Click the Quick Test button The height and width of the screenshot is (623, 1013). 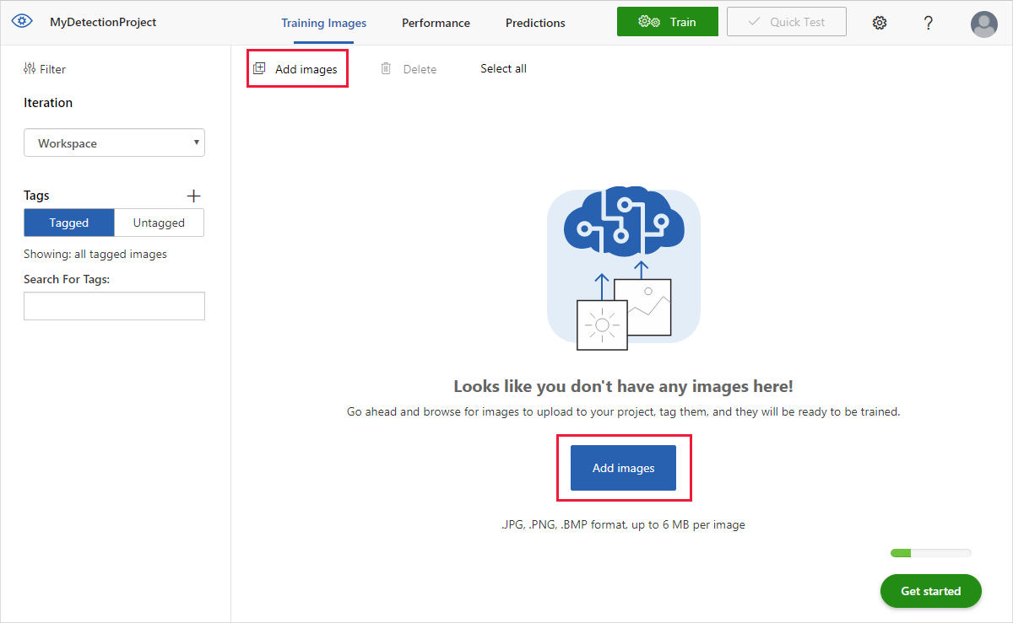[x=786, y=21]
